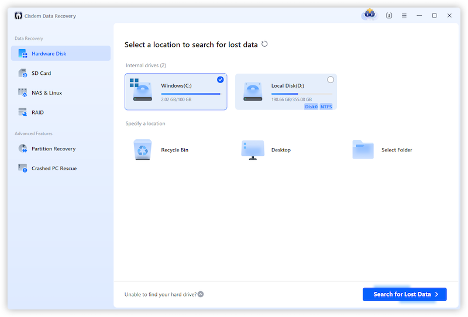Click Search for Lost Data button
The image size is (468, 317).
pyautogui.click(x=404, y=294)
